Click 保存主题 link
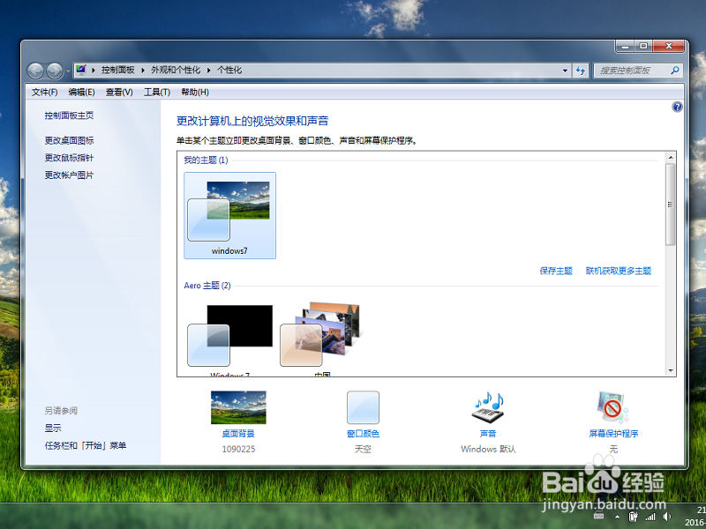The height and width of the screenshot is (529, 706). click(556, 271)
